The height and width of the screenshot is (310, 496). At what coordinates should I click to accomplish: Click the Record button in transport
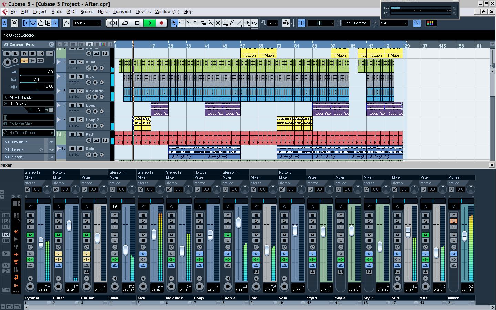pos(161,23)
